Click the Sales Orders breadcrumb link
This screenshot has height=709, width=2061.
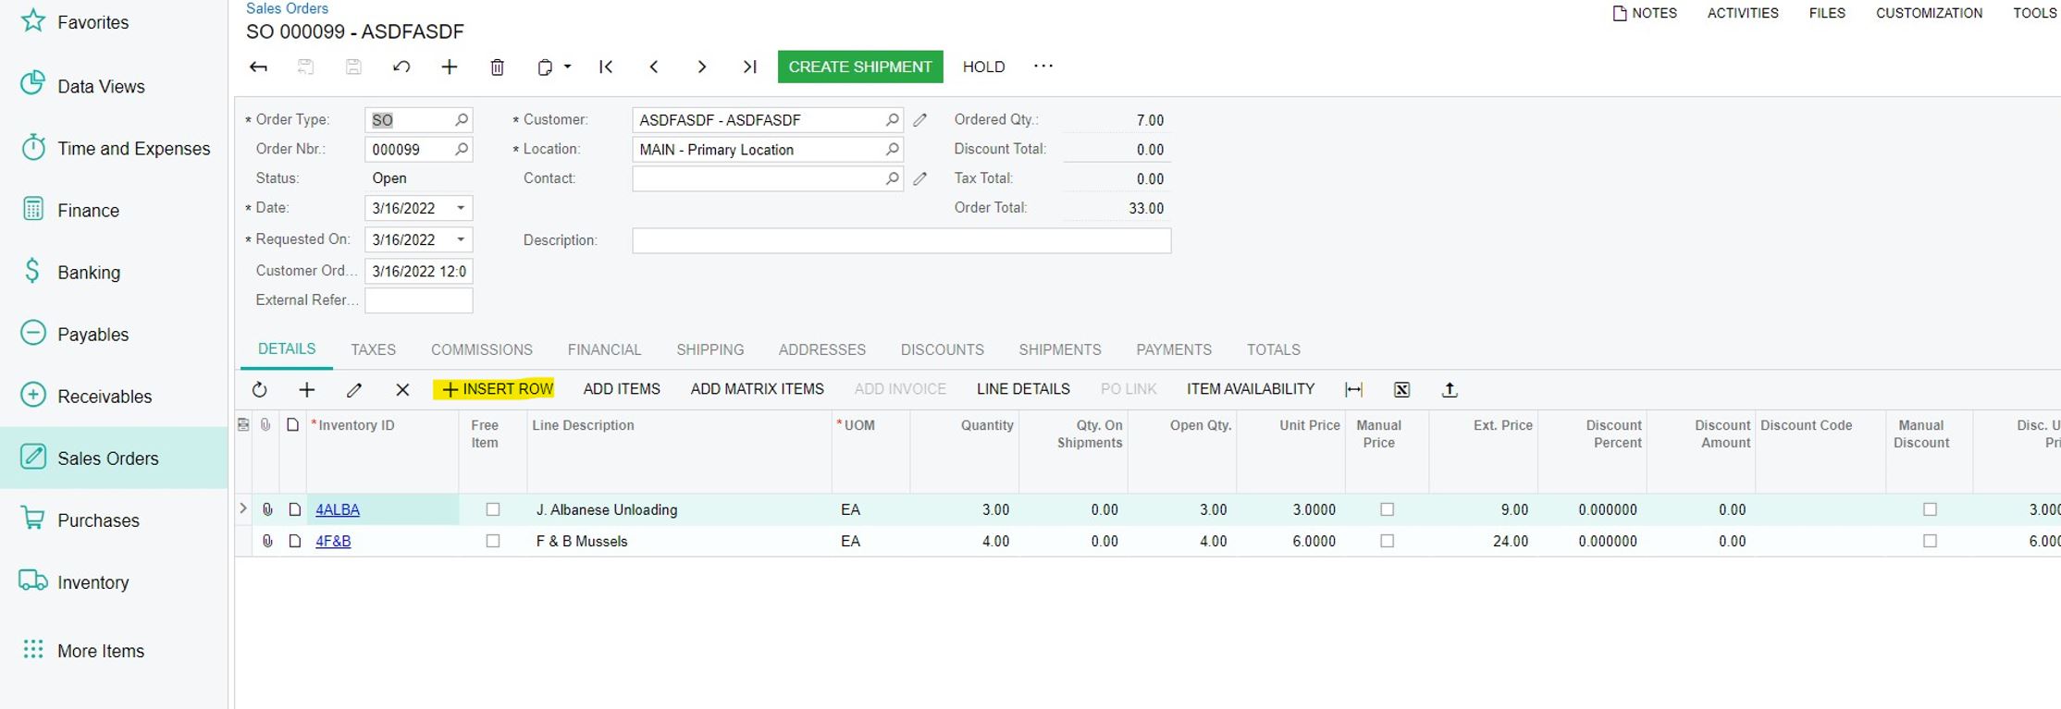point(287,8)
